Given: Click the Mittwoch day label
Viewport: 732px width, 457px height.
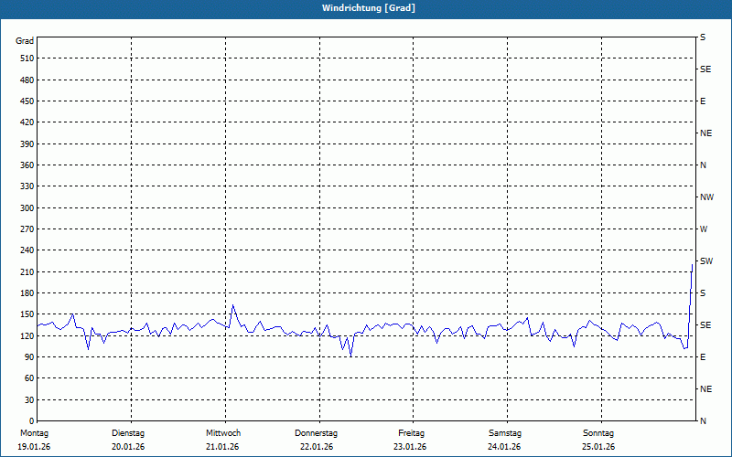Looking at the screenshot, I should [x=223, y=433].
